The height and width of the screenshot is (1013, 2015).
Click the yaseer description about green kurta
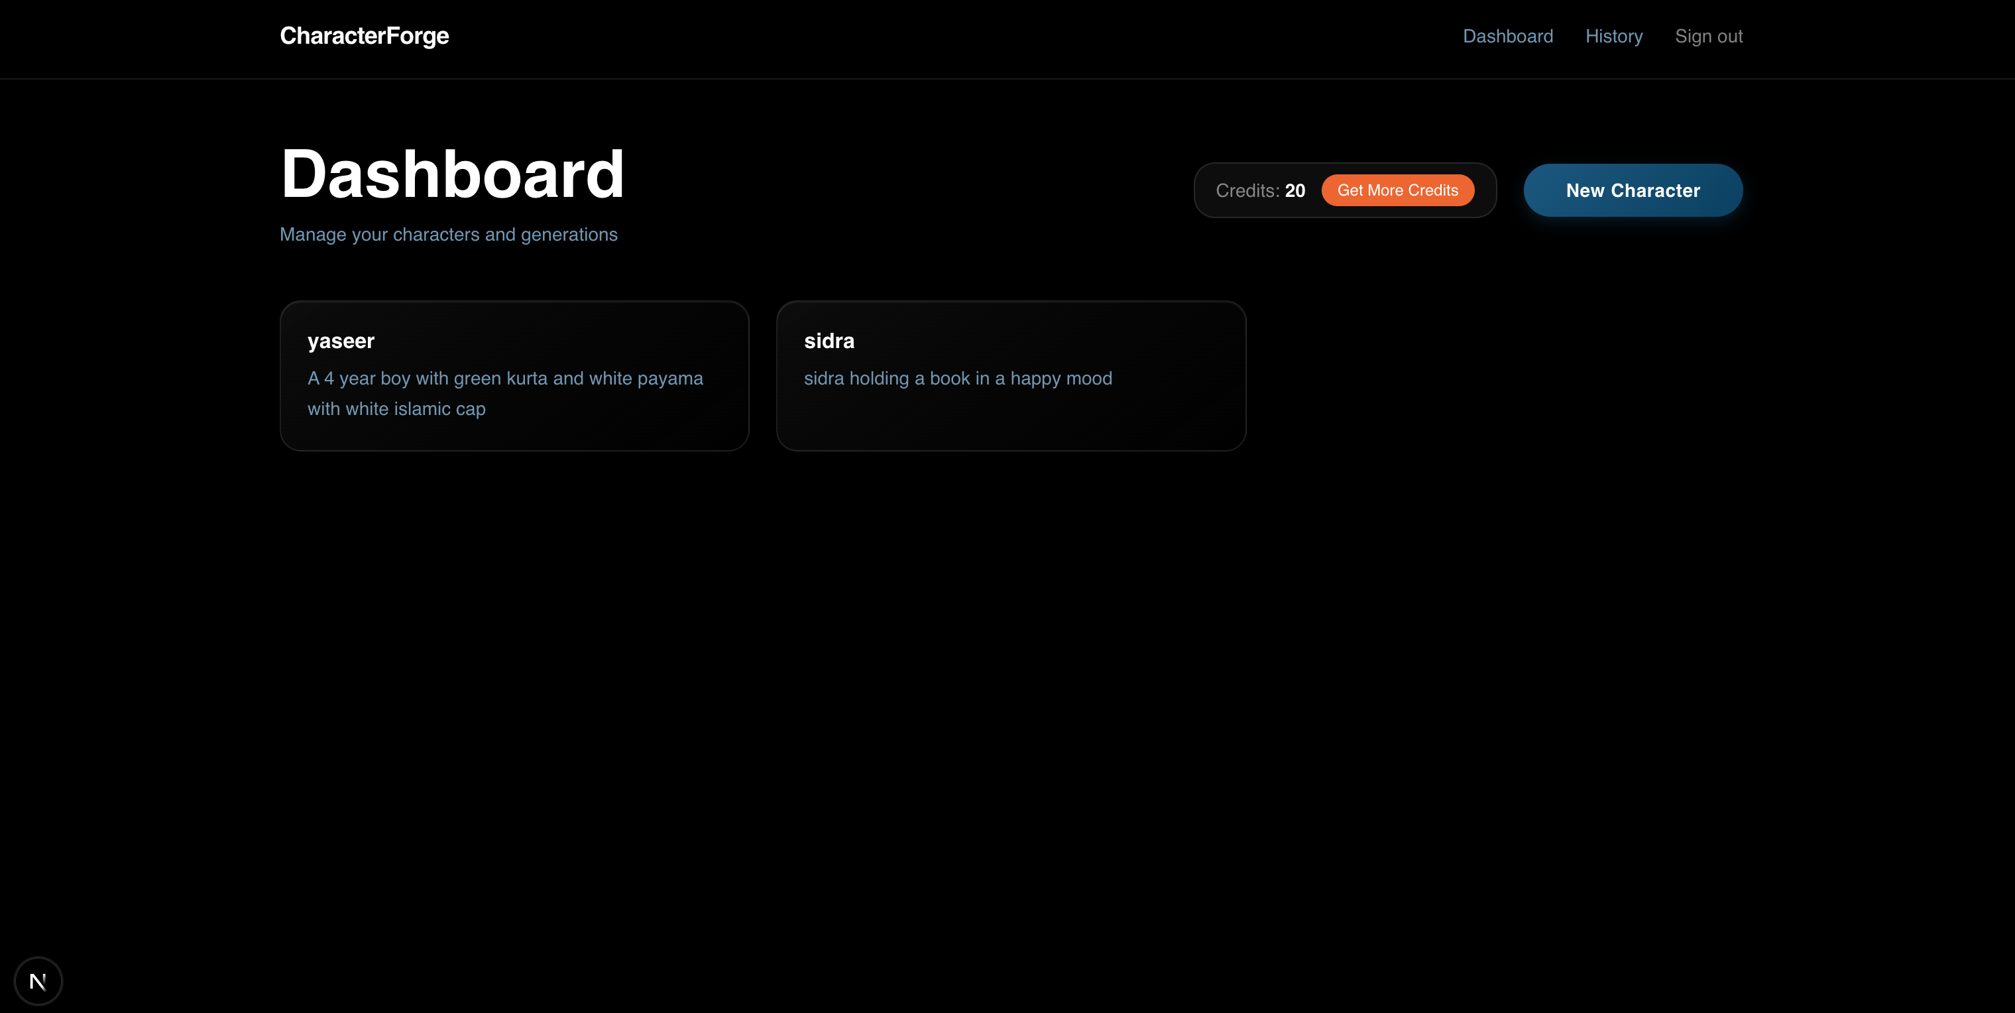(x=505, y=394)
